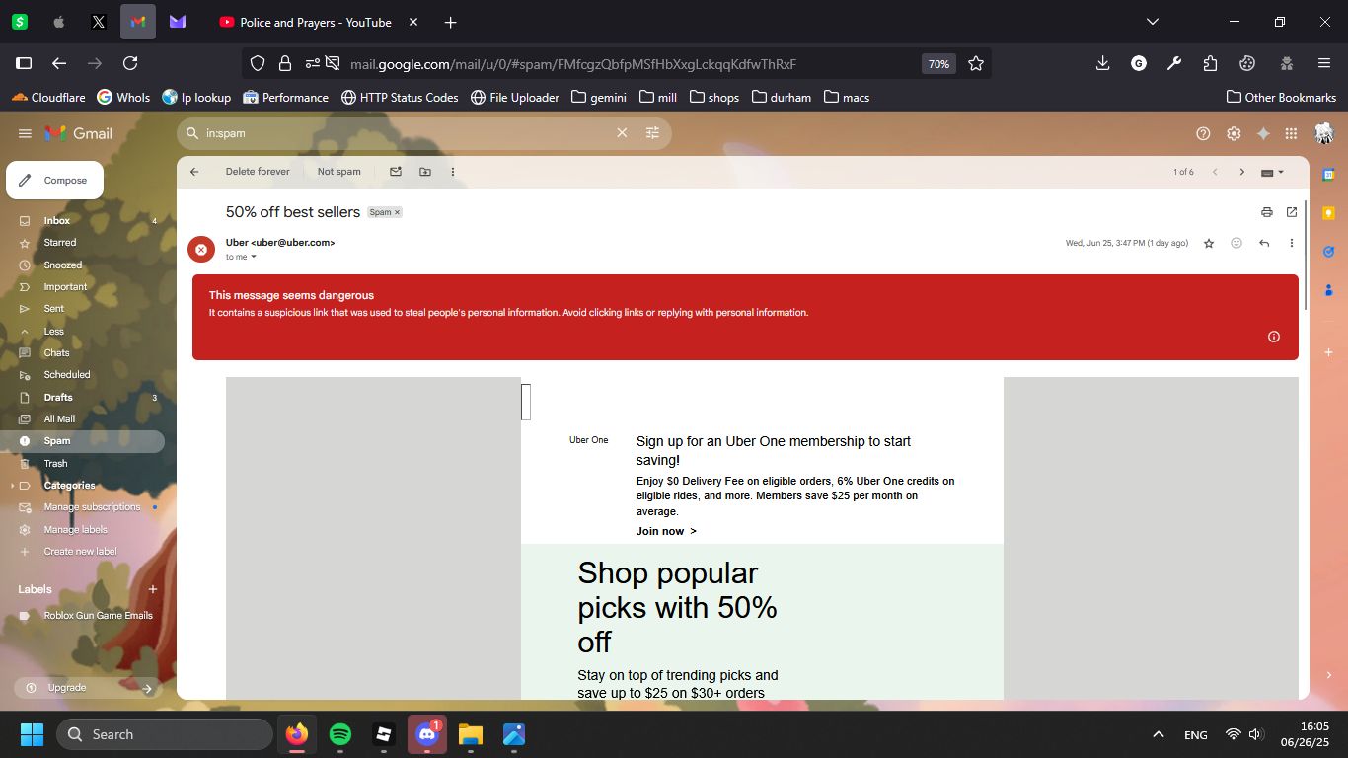Open Google Keep side panel icon
This screenshot has width=1348, height=758.
1329,213
